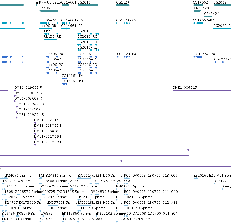Click the ESG0114d.B21_D10.3prime EST label
This screenshot has width=231, height=223.
[100, 176]
